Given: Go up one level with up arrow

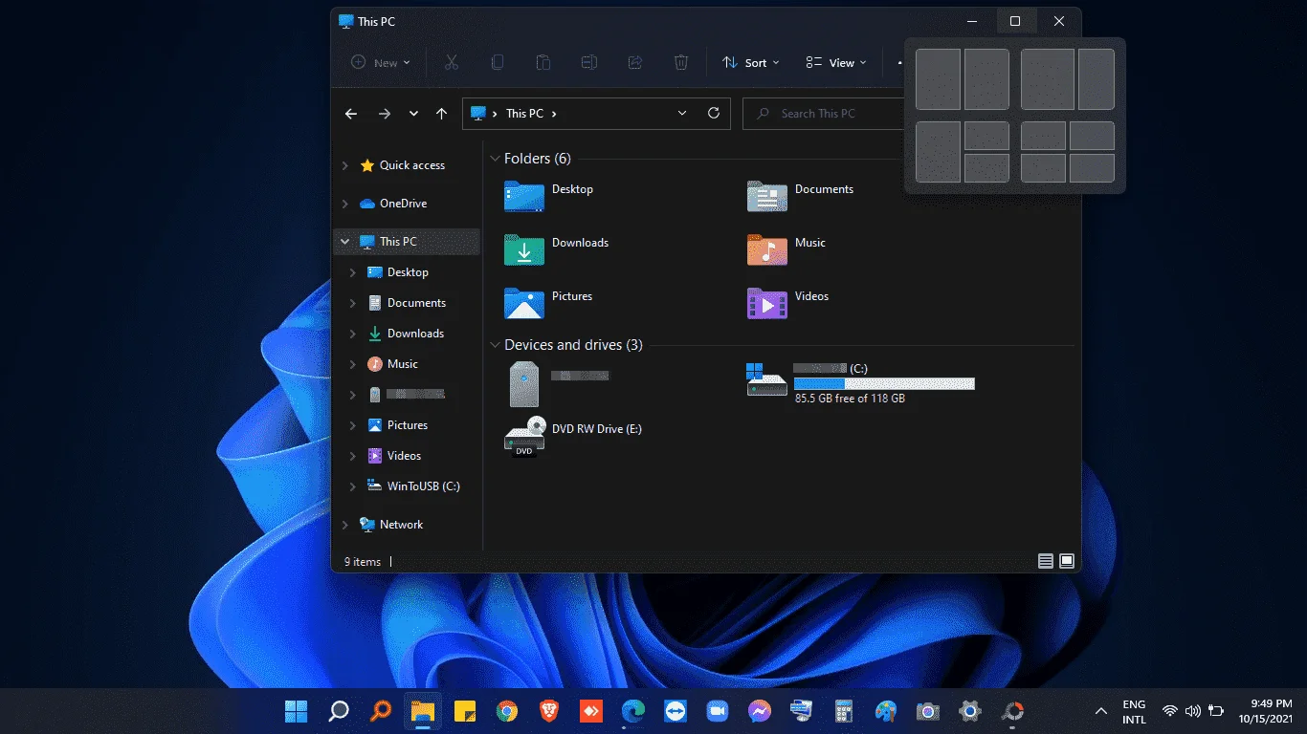Looking at the screenshot, I should [441, 114].
